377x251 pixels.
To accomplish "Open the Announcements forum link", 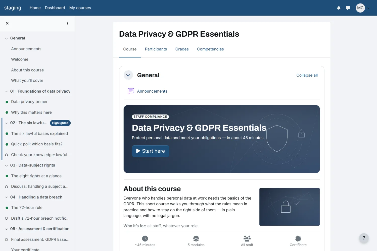I will coord(152,91).
